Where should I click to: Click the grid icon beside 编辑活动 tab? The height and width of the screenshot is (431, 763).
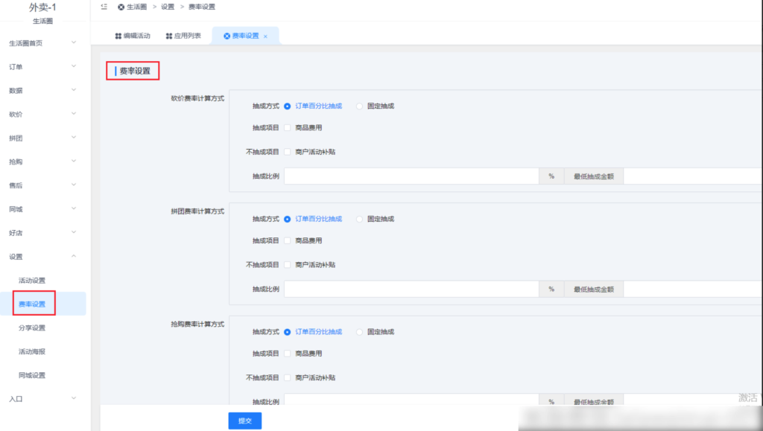tap(117, 34)
